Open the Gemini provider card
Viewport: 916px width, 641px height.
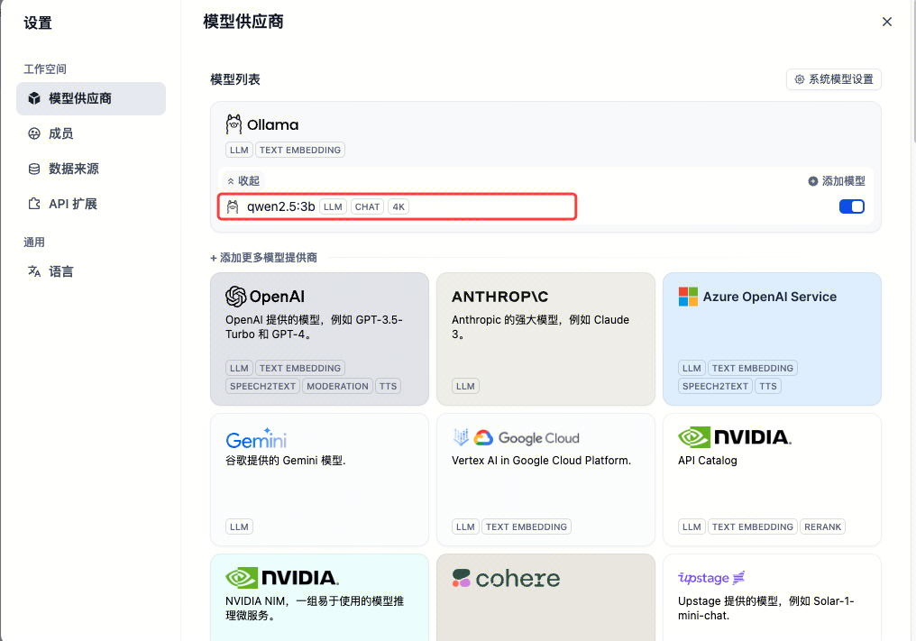tap(319, 480)
